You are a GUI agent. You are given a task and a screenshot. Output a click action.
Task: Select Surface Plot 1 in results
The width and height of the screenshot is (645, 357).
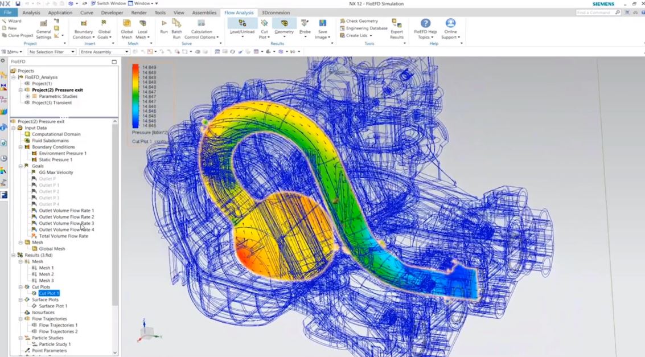tap(53, 306)
